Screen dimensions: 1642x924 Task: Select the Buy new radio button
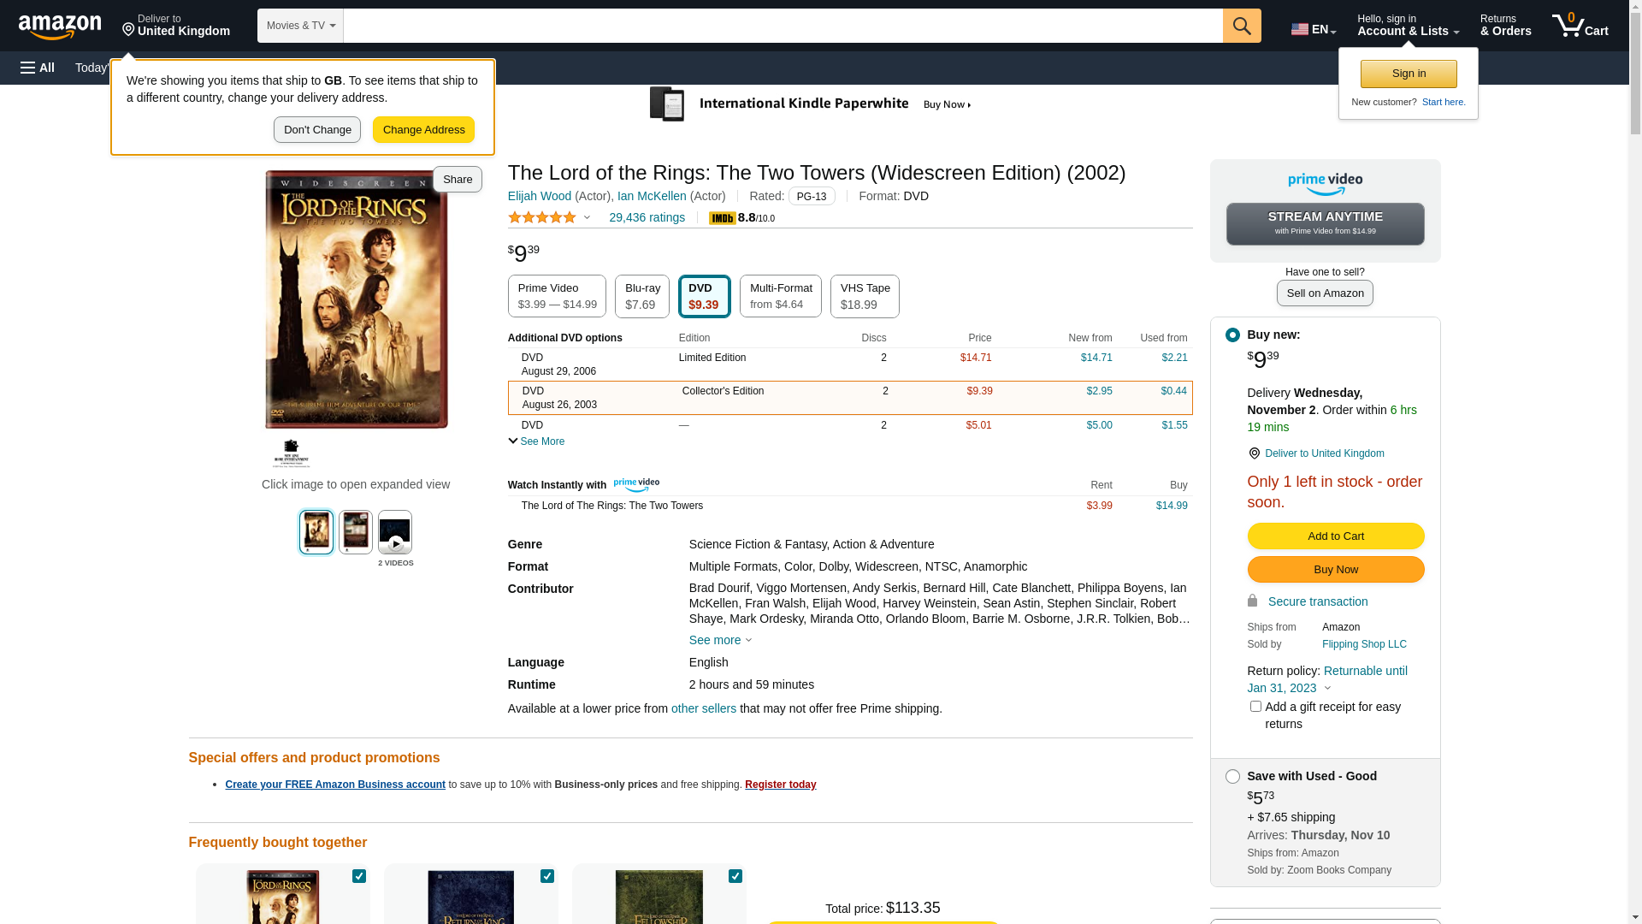[x=1232, y=335]
